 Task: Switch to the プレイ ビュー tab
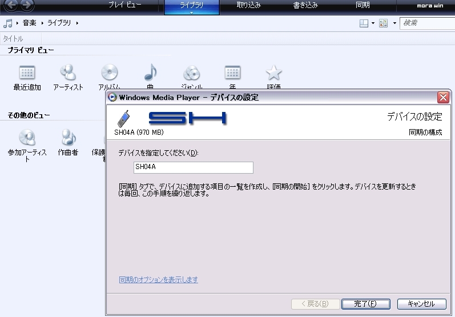[125, 5]
